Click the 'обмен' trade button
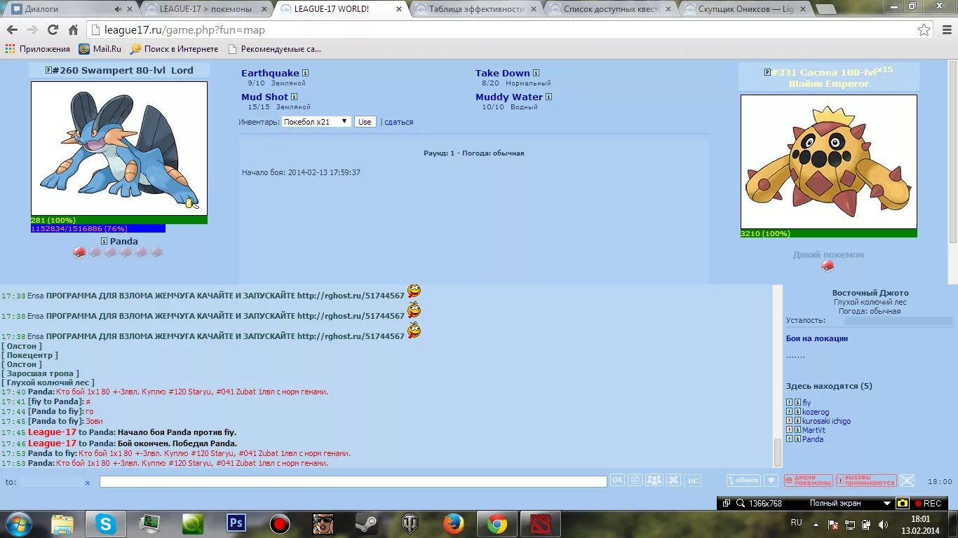Viewport: 958px width, 538px height. pos(743,481)
